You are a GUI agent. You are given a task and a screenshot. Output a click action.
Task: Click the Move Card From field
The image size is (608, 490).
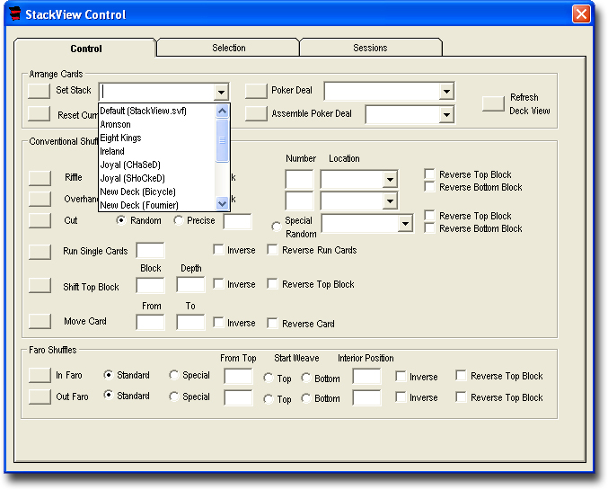(x=150, y=322)
